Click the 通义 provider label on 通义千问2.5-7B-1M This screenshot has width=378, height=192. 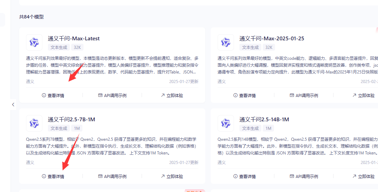[30, 162]
